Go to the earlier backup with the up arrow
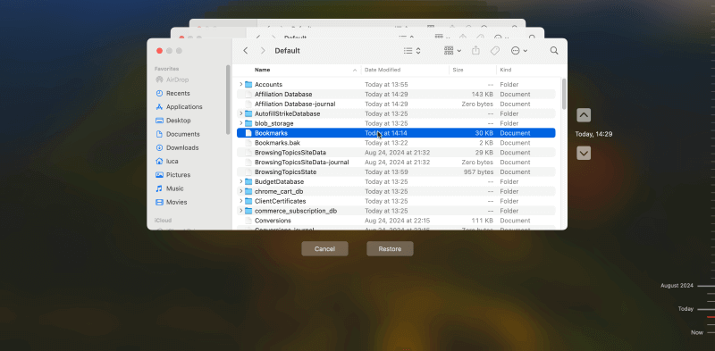The image size is (715, 351). point(584,115)
